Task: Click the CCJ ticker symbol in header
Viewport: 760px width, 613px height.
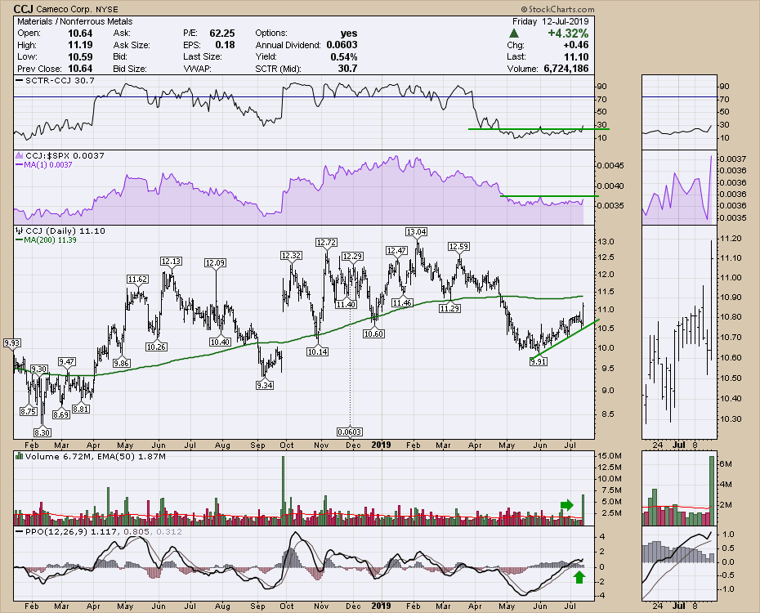Action: tap(23, 9)
